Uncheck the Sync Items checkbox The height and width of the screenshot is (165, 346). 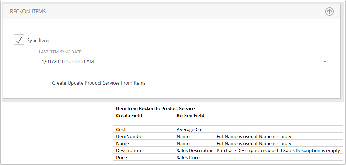(x=19, y=40)
